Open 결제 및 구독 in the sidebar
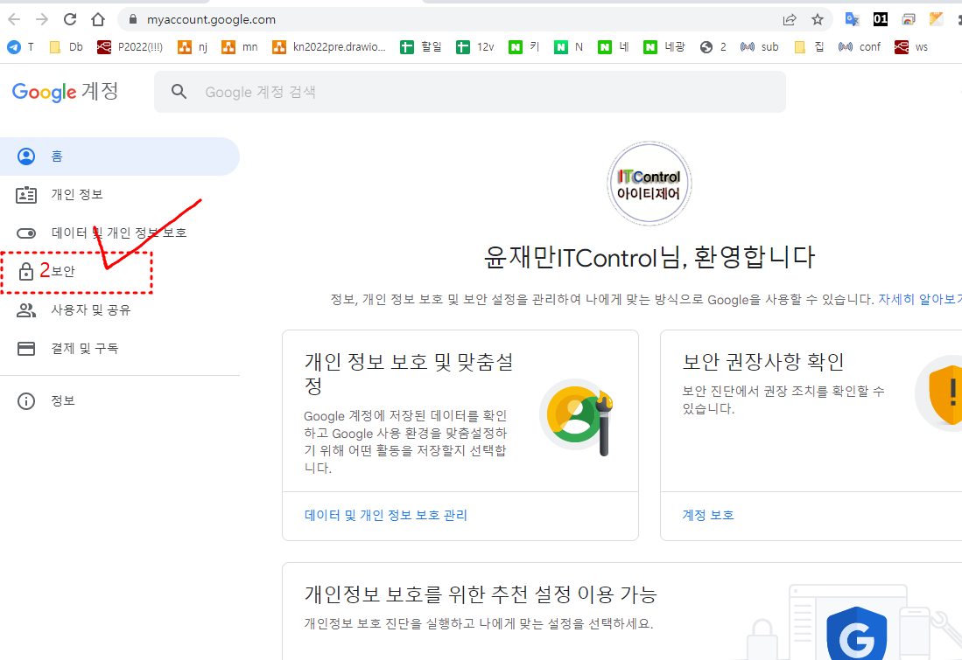962x660 pixels. click(120, 348)
